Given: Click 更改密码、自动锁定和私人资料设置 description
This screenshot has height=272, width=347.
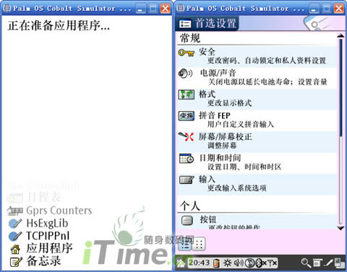Looking at the screenshot, I should click(267, 61).
